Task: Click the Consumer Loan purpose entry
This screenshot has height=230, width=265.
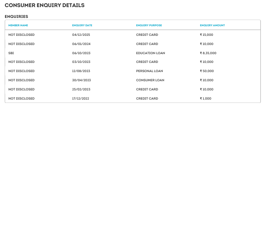Action: (150, 80)
